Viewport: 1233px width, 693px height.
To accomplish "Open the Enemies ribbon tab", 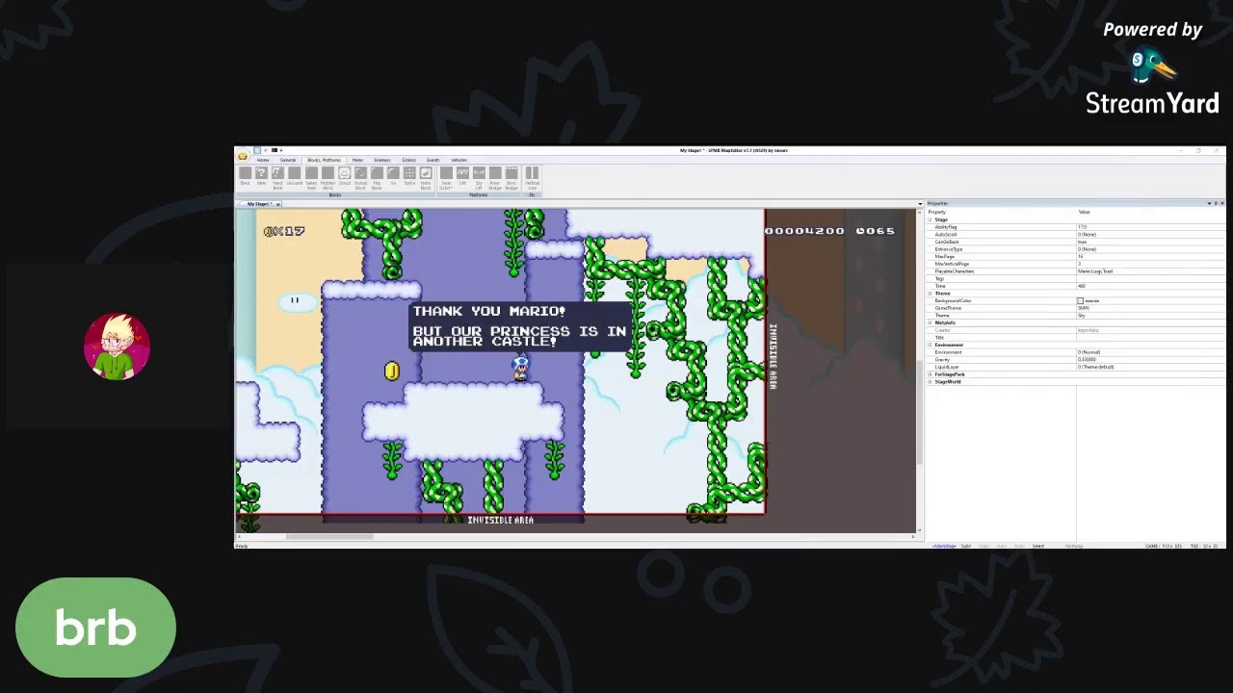I will [382, 160].
